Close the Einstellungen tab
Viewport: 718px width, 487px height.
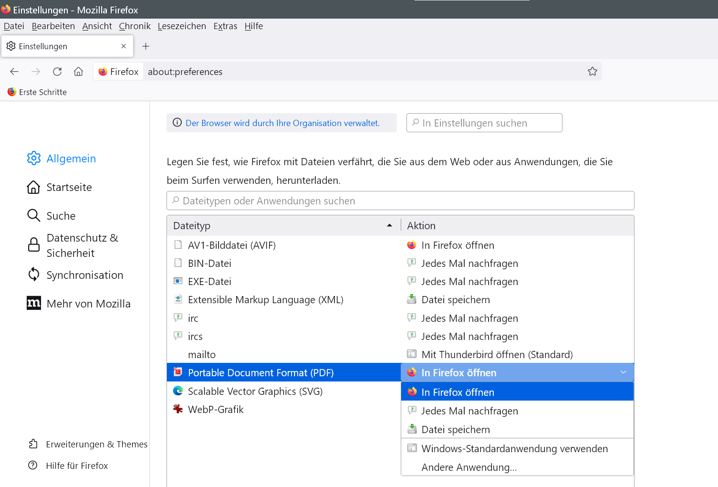124,46
